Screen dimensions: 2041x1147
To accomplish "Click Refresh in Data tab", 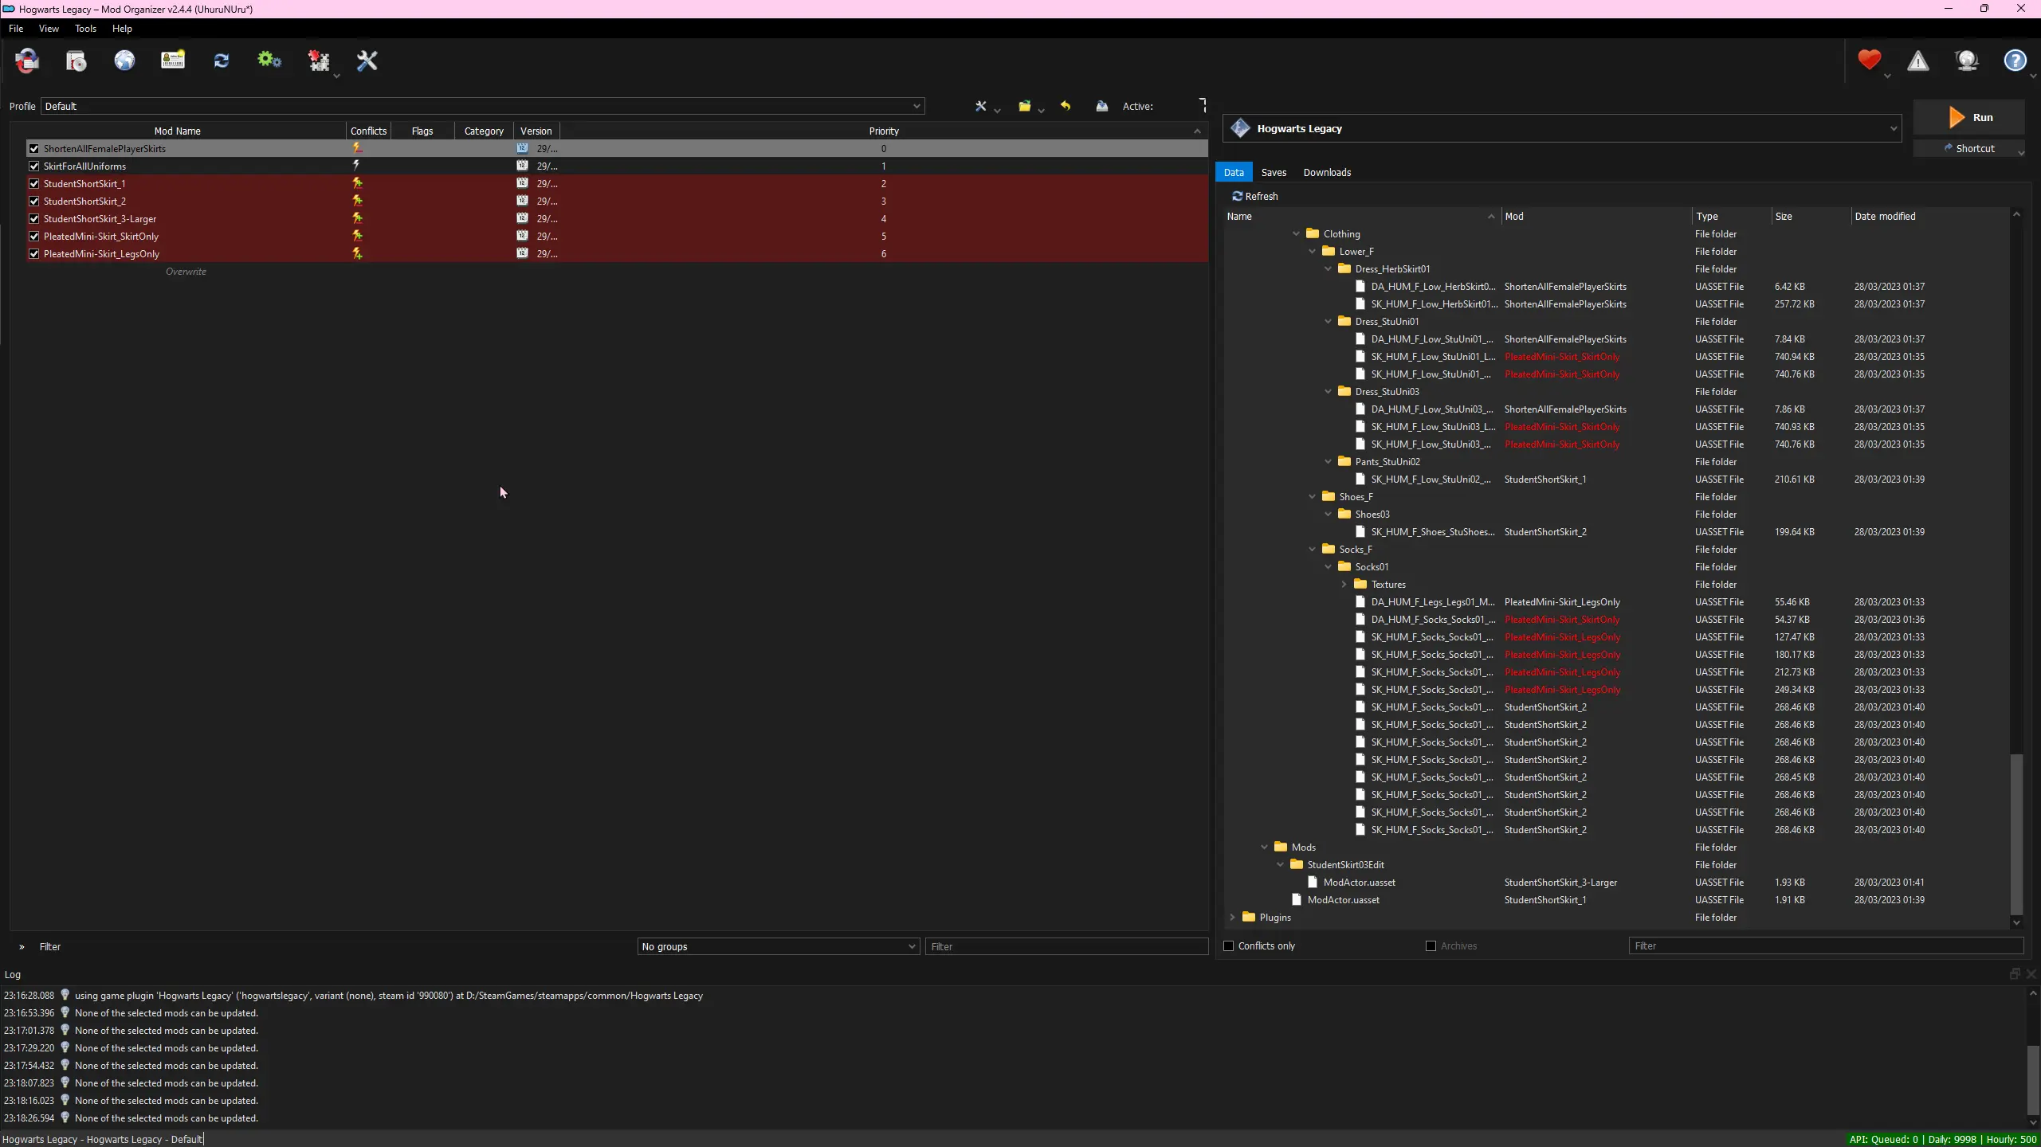I will (x=1255, y=196).
